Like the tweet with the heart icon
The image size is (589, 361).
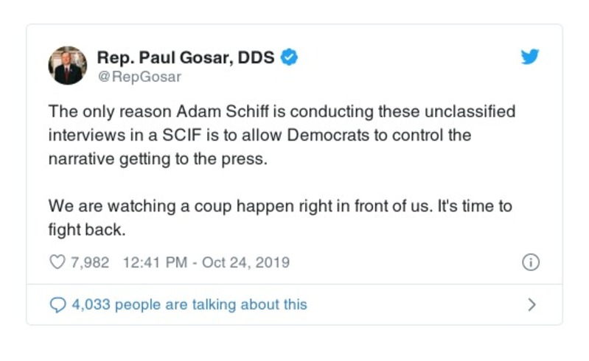57,262
